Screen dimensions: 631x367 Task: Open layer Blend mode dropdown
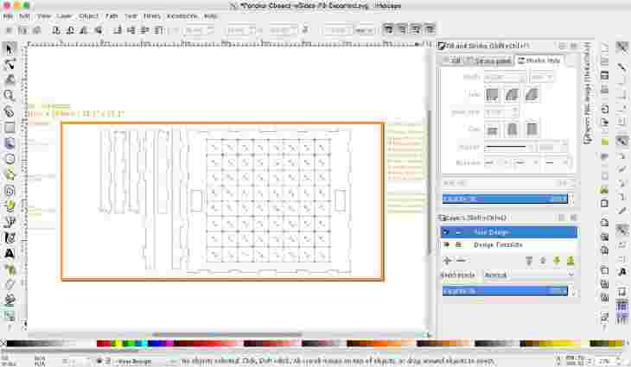[528, 275]
